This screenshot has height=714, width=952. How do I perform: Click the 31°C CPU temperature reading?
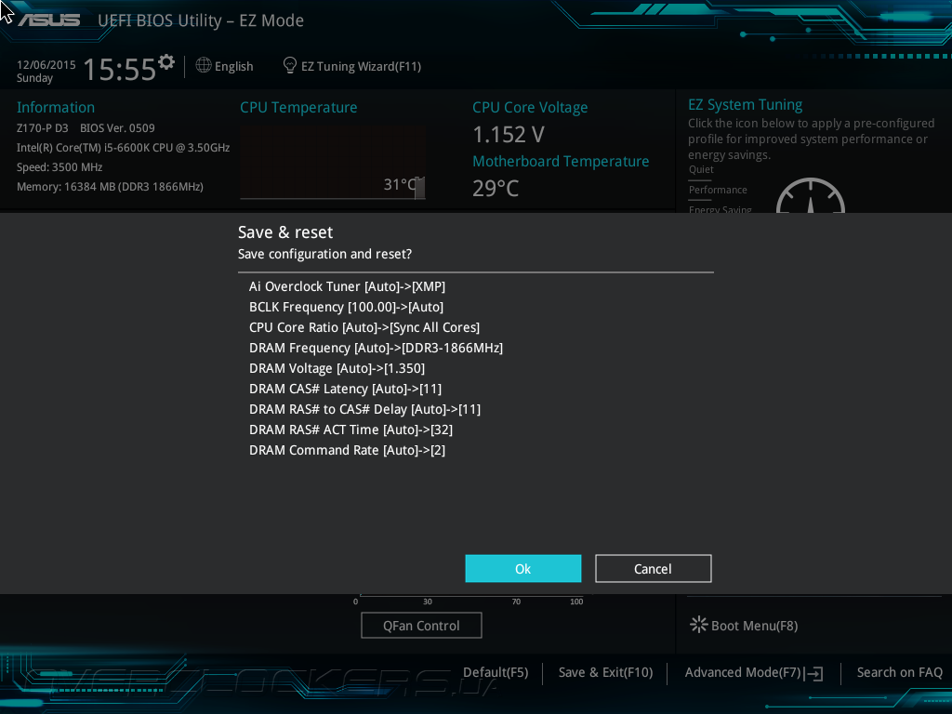pyautogui.click(x=401, y=184)
